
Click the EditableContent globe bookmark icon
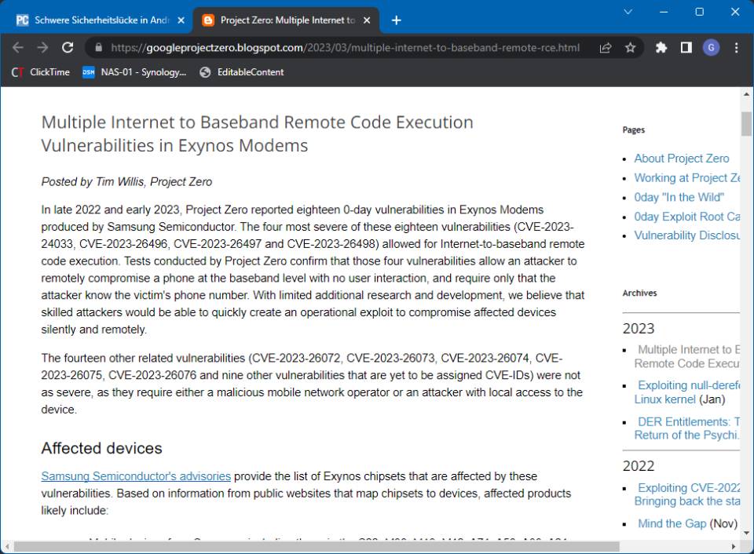tap(205, 72)
